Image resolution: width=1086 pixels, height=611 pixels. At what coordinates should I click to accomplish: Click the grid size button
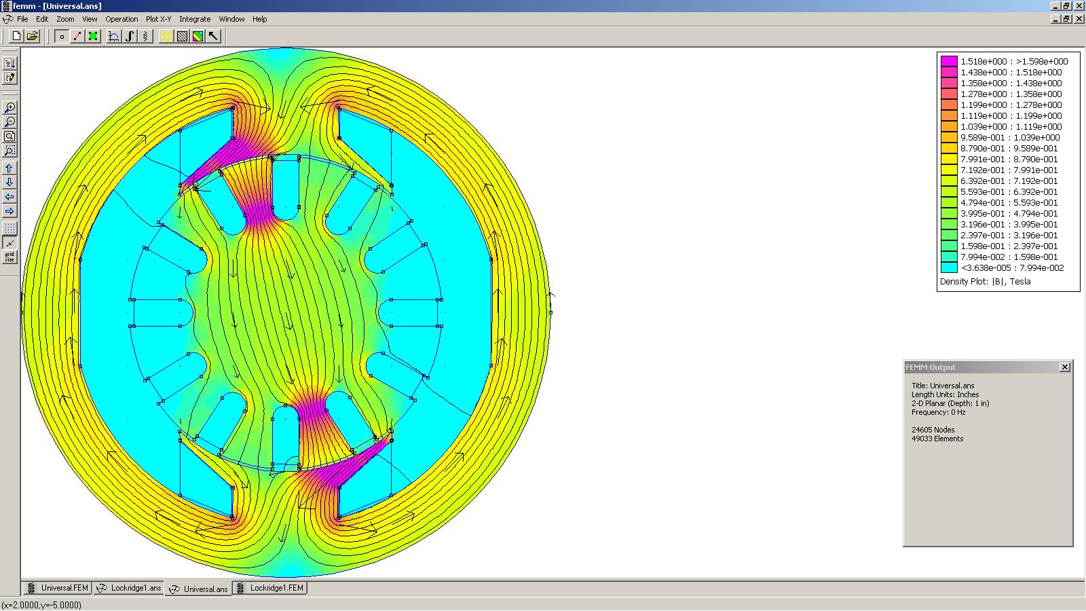click(x=10, y=257)
